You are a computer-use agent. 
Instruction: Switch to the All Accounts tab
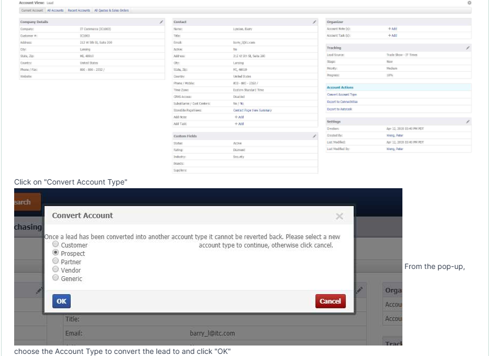pos(55,10)
